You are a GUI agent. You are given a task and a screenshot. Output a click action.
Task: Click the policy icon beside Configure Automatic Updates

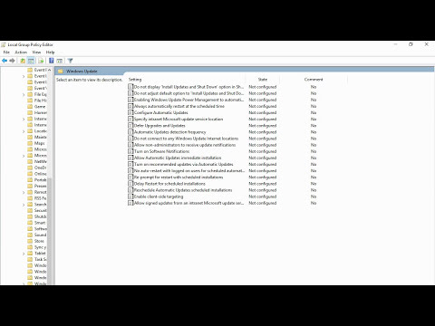130,112
